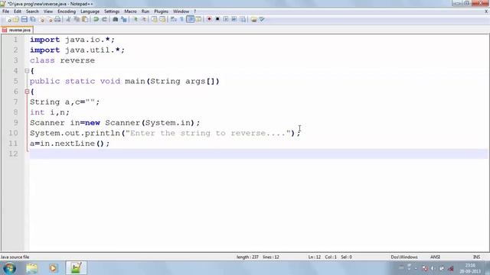Viewport: 490px width, 275px height.
Task: Open the Windows Start button
Action: pyautogui.click(x=9, y=268)
